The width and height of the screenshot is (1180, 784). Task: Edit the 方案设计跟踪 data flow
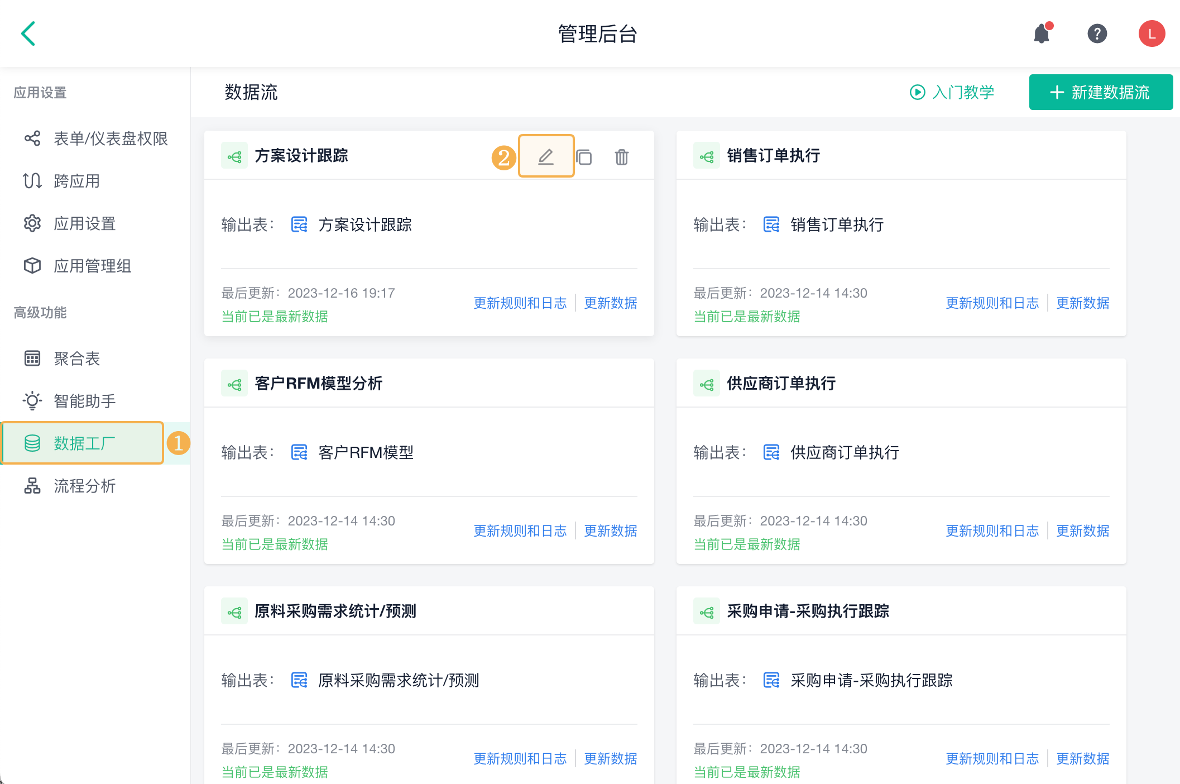(546, 156)
